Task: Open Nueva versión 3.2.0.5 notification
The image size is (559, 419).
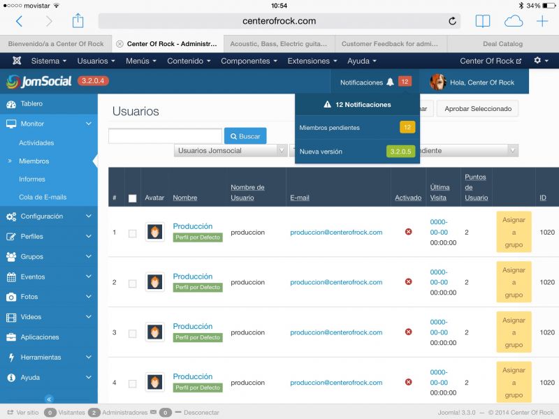Action: tap(357, 152)
